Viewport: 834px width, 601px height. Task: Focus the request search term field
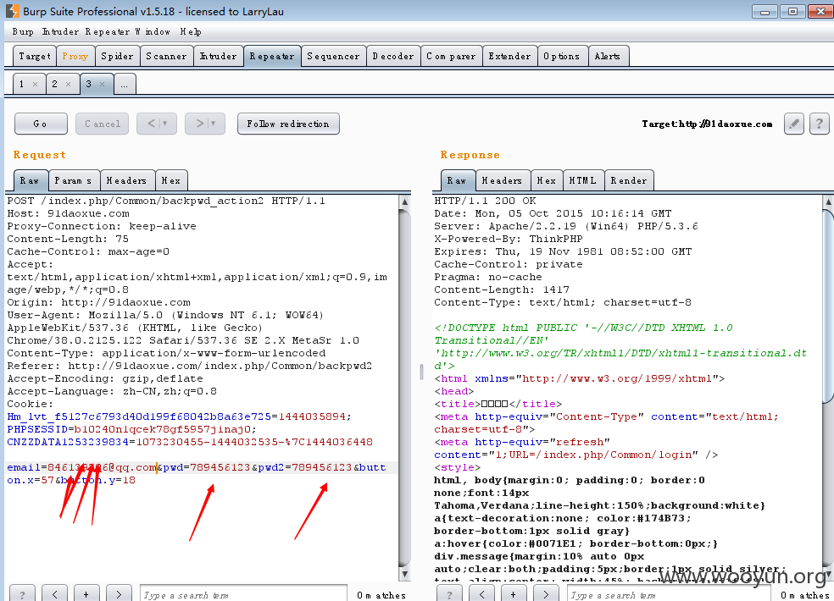coord(243,595)
